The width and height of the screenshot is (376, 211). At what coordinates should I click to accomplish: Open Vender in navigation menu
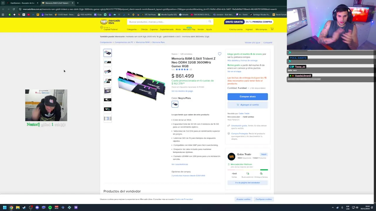point(201,29)
